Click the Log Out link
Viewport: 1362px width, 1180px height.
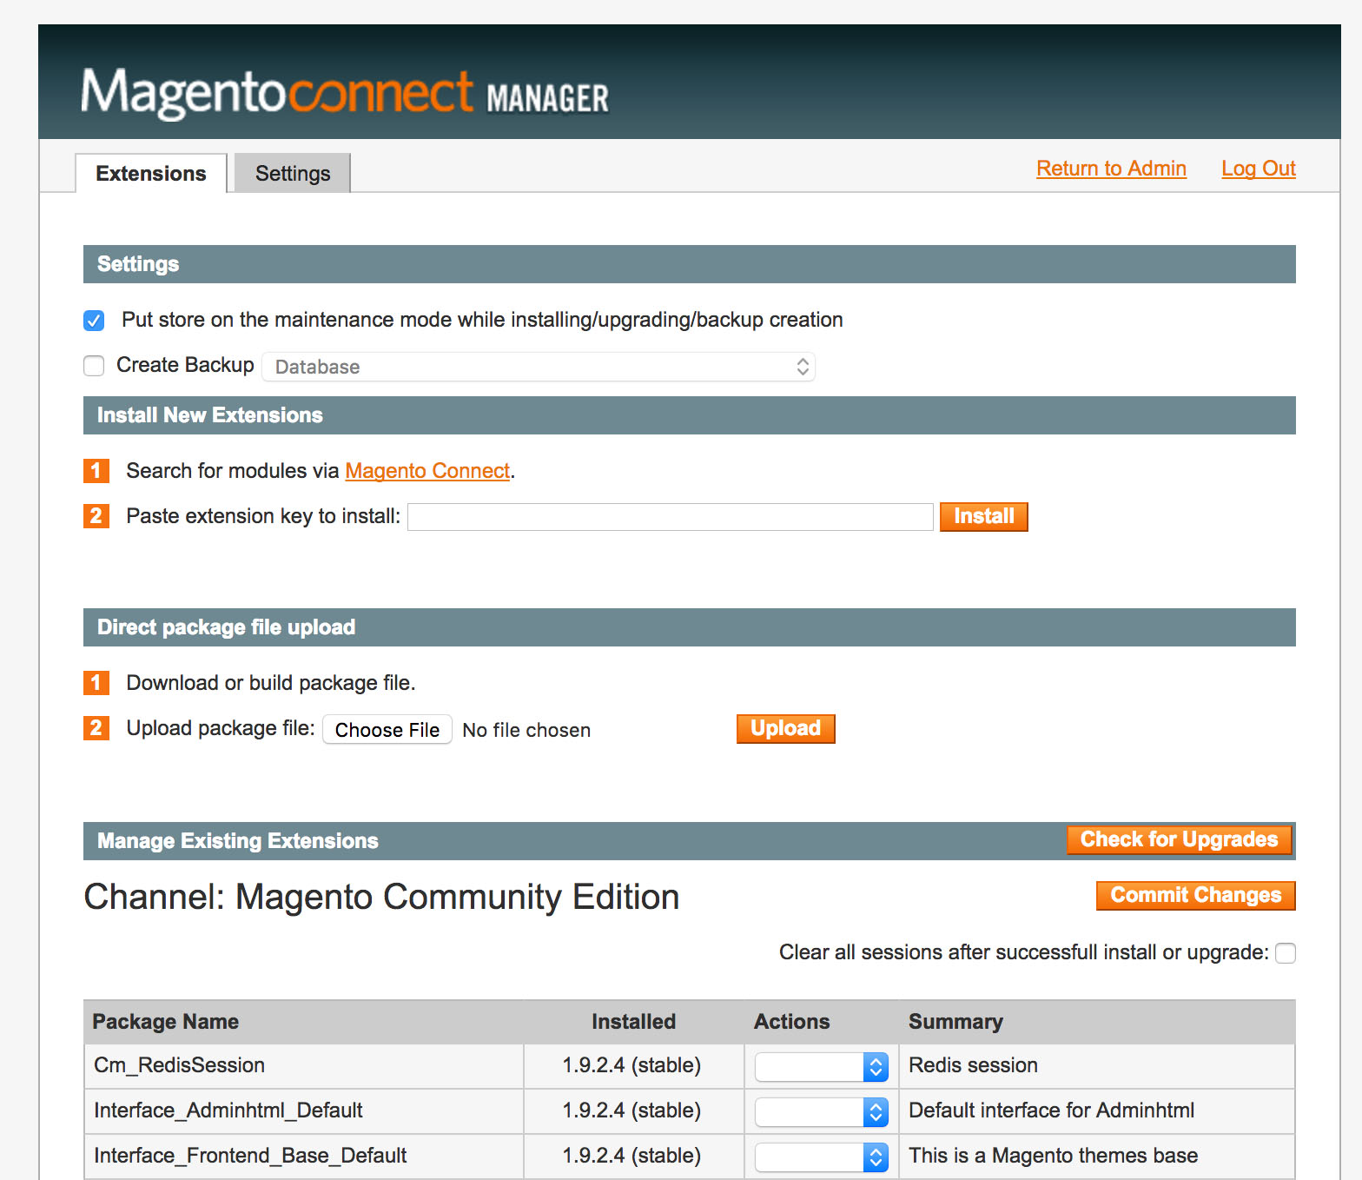tap(1259, 169)
